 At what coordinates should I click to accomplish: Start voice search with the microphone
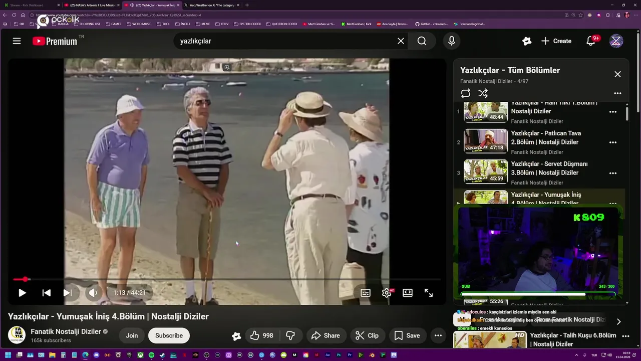[452, 41]
